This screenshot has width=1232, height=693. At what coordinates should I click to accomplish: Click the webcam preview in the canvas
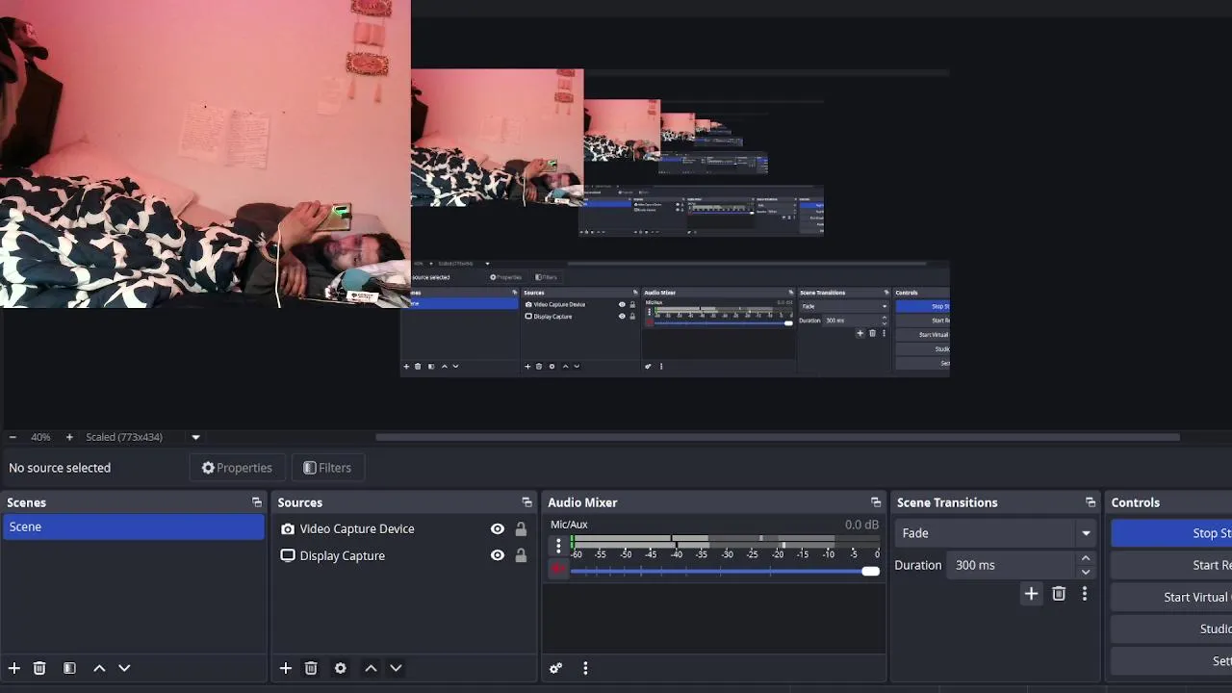click(205, 154)
